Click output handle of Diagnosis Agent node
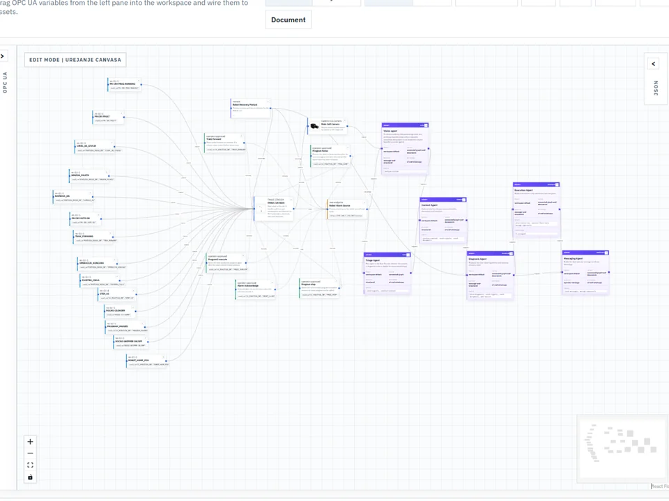This screenshot has width=669, height=501. point(514,276)
